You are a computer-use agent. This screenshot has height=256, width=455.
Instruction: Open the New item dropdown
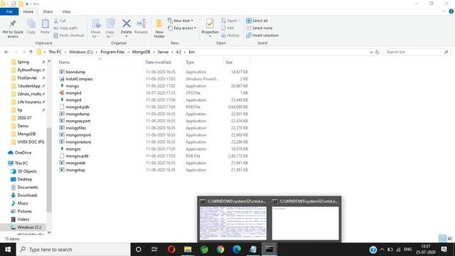tap(180, 21)
